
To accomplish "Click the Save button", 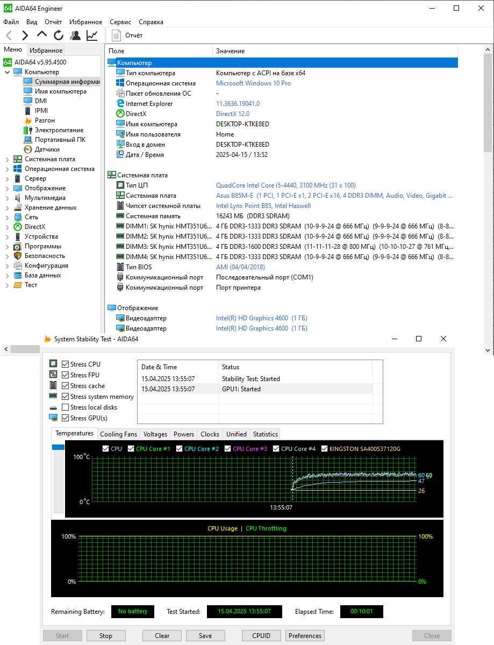I will (x=205, y=635).
